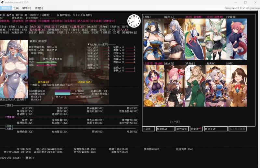The width and height of the screenshot is (260, 168).
Task: Open the 文件(F) menu
Action: click(x=6, y=8)
